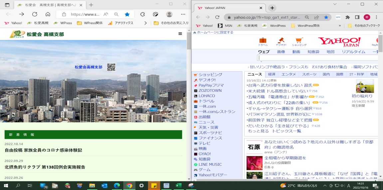
Task: Click Chrome share page icon
Action: (x=316, y=17)
